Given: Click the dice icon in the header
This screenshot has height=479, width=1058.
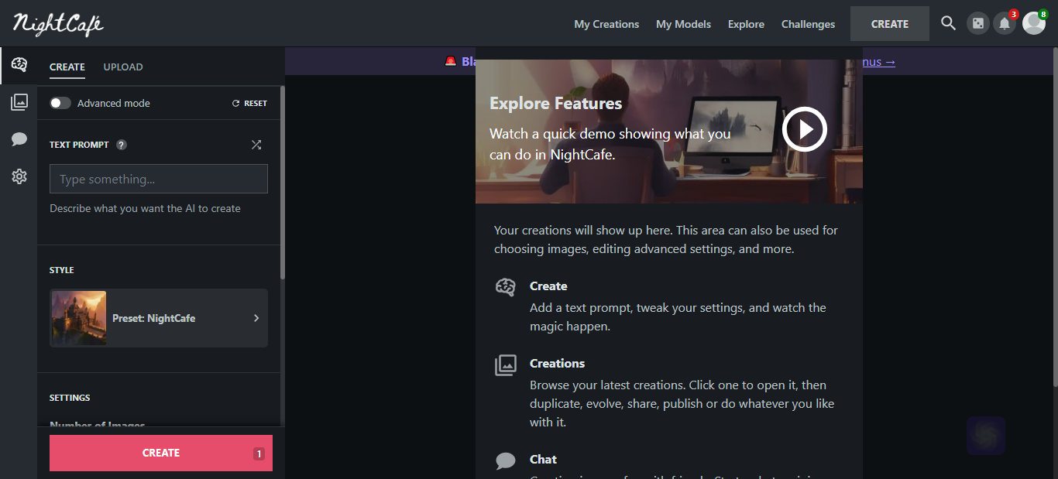Looking at the screenshot, I should pyautogui.click(x=977, y=24).
